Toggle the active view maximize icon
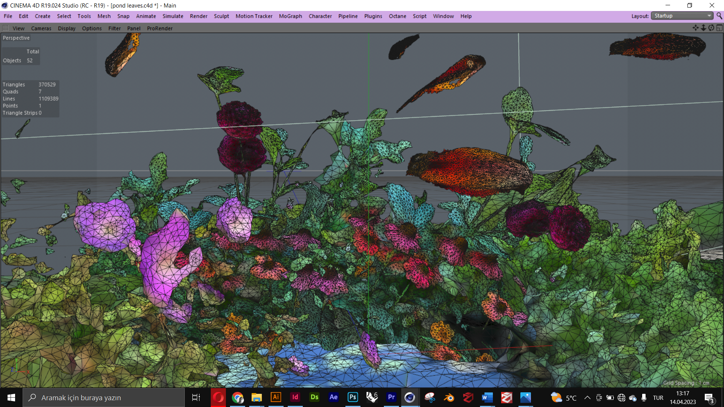The image size is (724, 407). click(x=719, y=28)
